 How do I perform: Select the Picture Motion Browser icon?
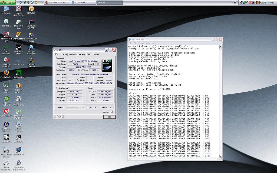tap(6, 152)
